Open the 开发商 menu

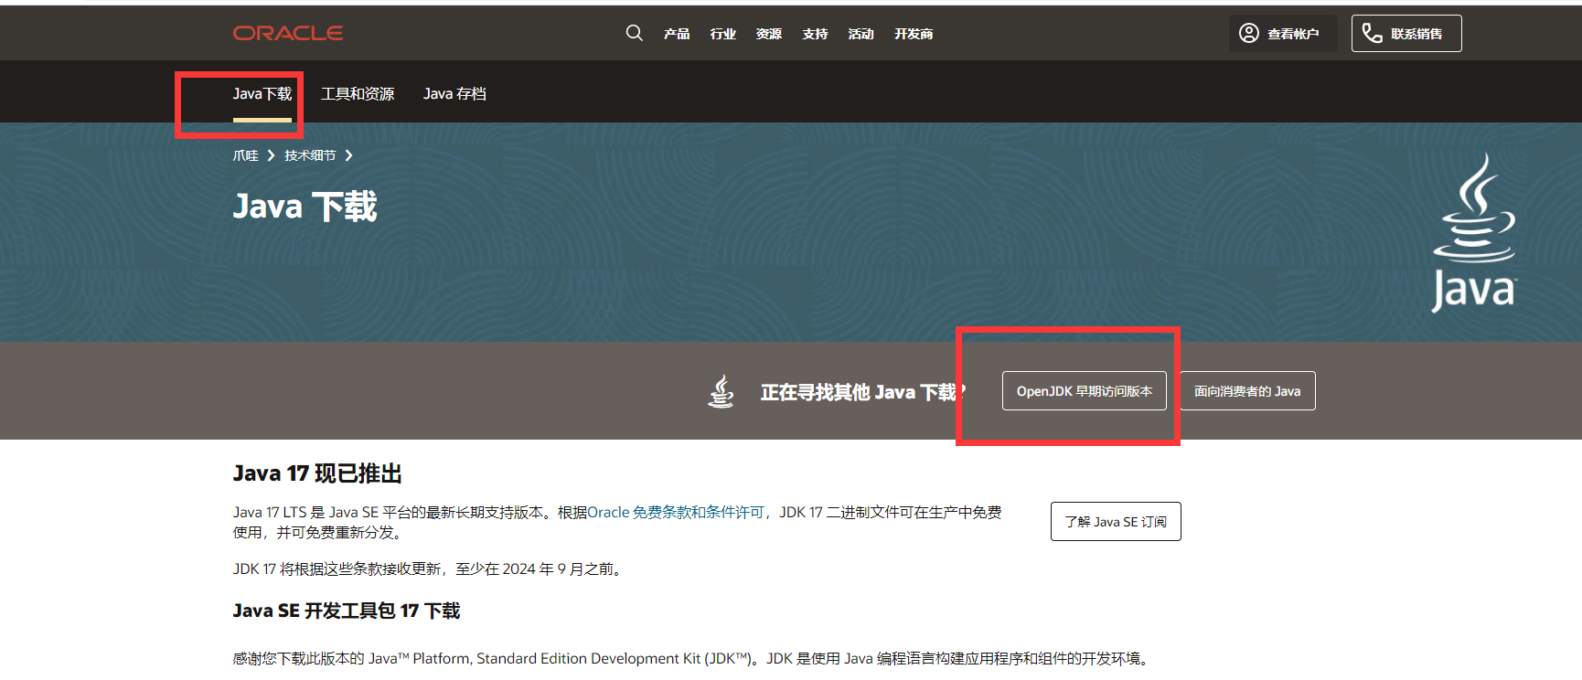(914, 34)
